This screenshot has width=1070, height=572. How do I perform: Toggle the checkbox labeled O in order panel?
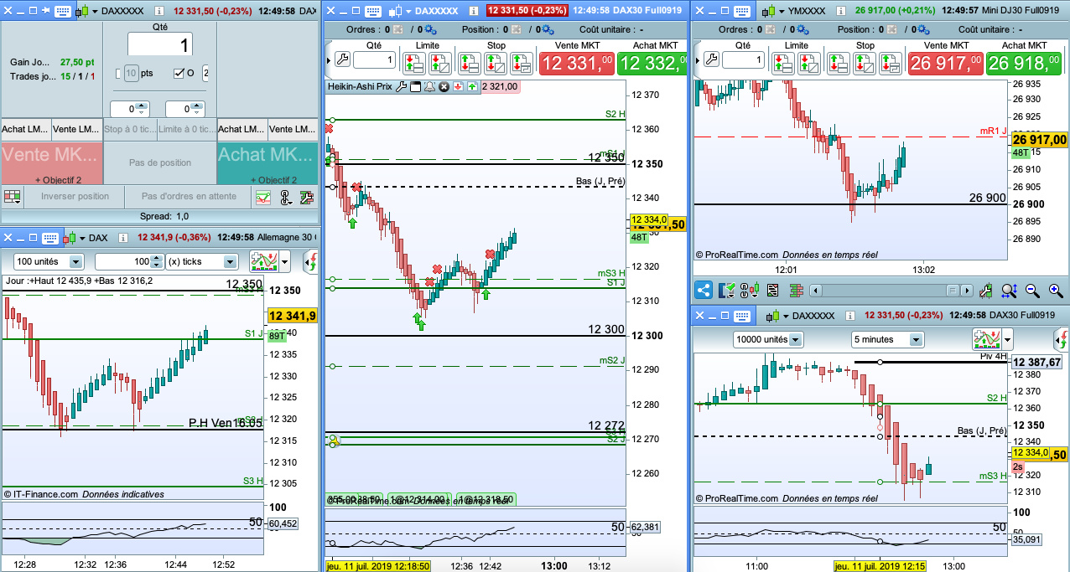pos(178,74)
